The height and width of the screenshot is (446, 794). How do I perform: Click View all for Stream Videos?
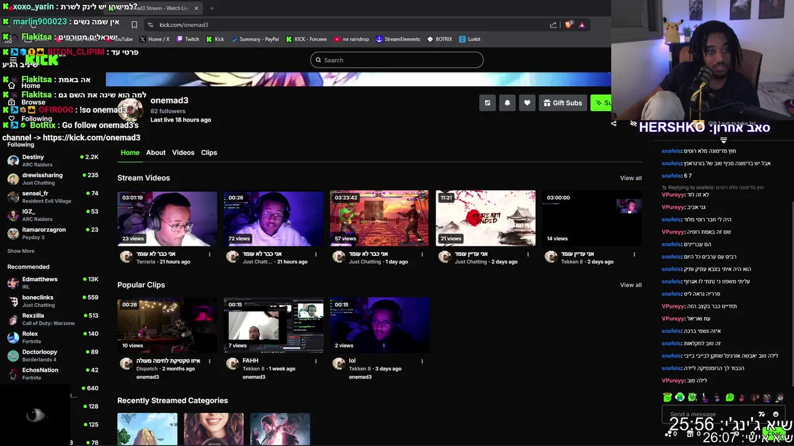[x=631, y=178]
